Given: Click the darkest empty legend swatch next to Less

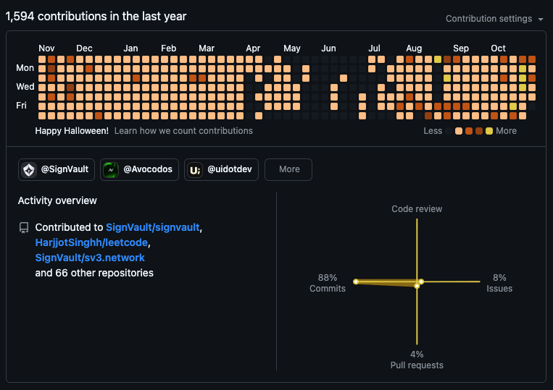Looking at the screenshot, I should 449,131.
